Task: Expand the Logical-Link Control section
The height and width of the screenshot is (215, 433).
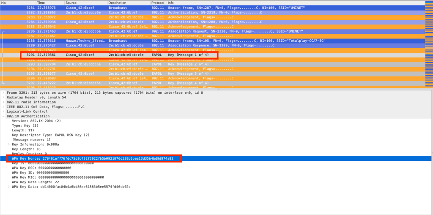Action: click(x=4, y=111)
